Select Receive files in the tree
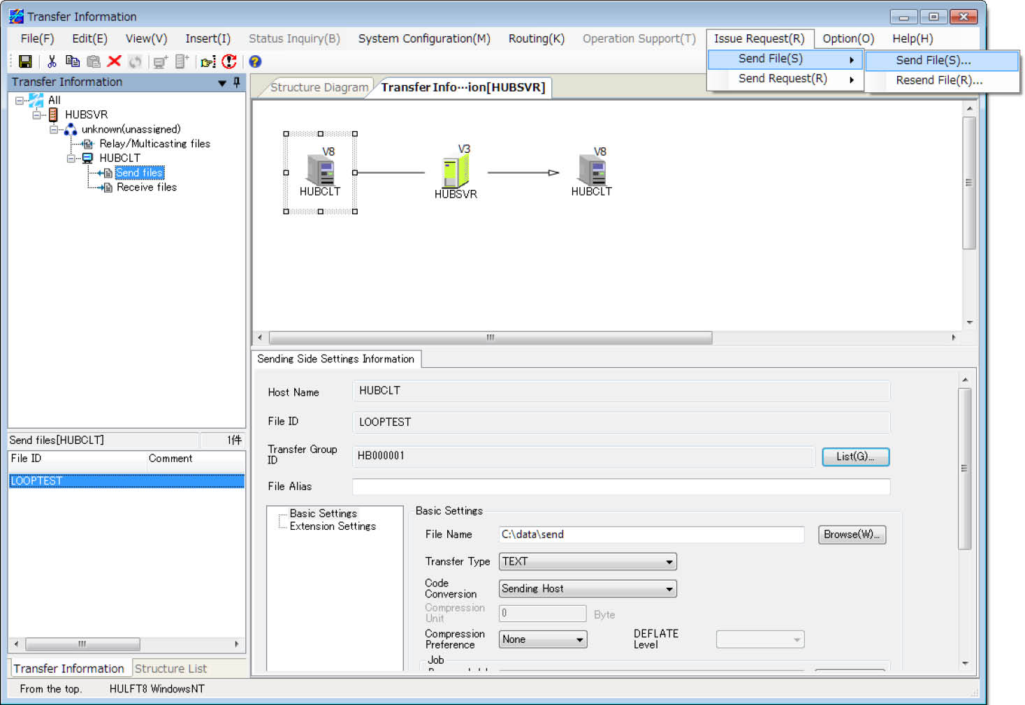This screenshot has height=705, width=1025. coord(147,187)
